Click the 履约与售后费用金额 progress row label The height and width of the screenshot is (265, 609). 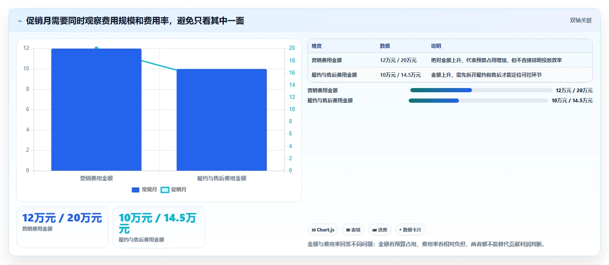pos(330,101)
